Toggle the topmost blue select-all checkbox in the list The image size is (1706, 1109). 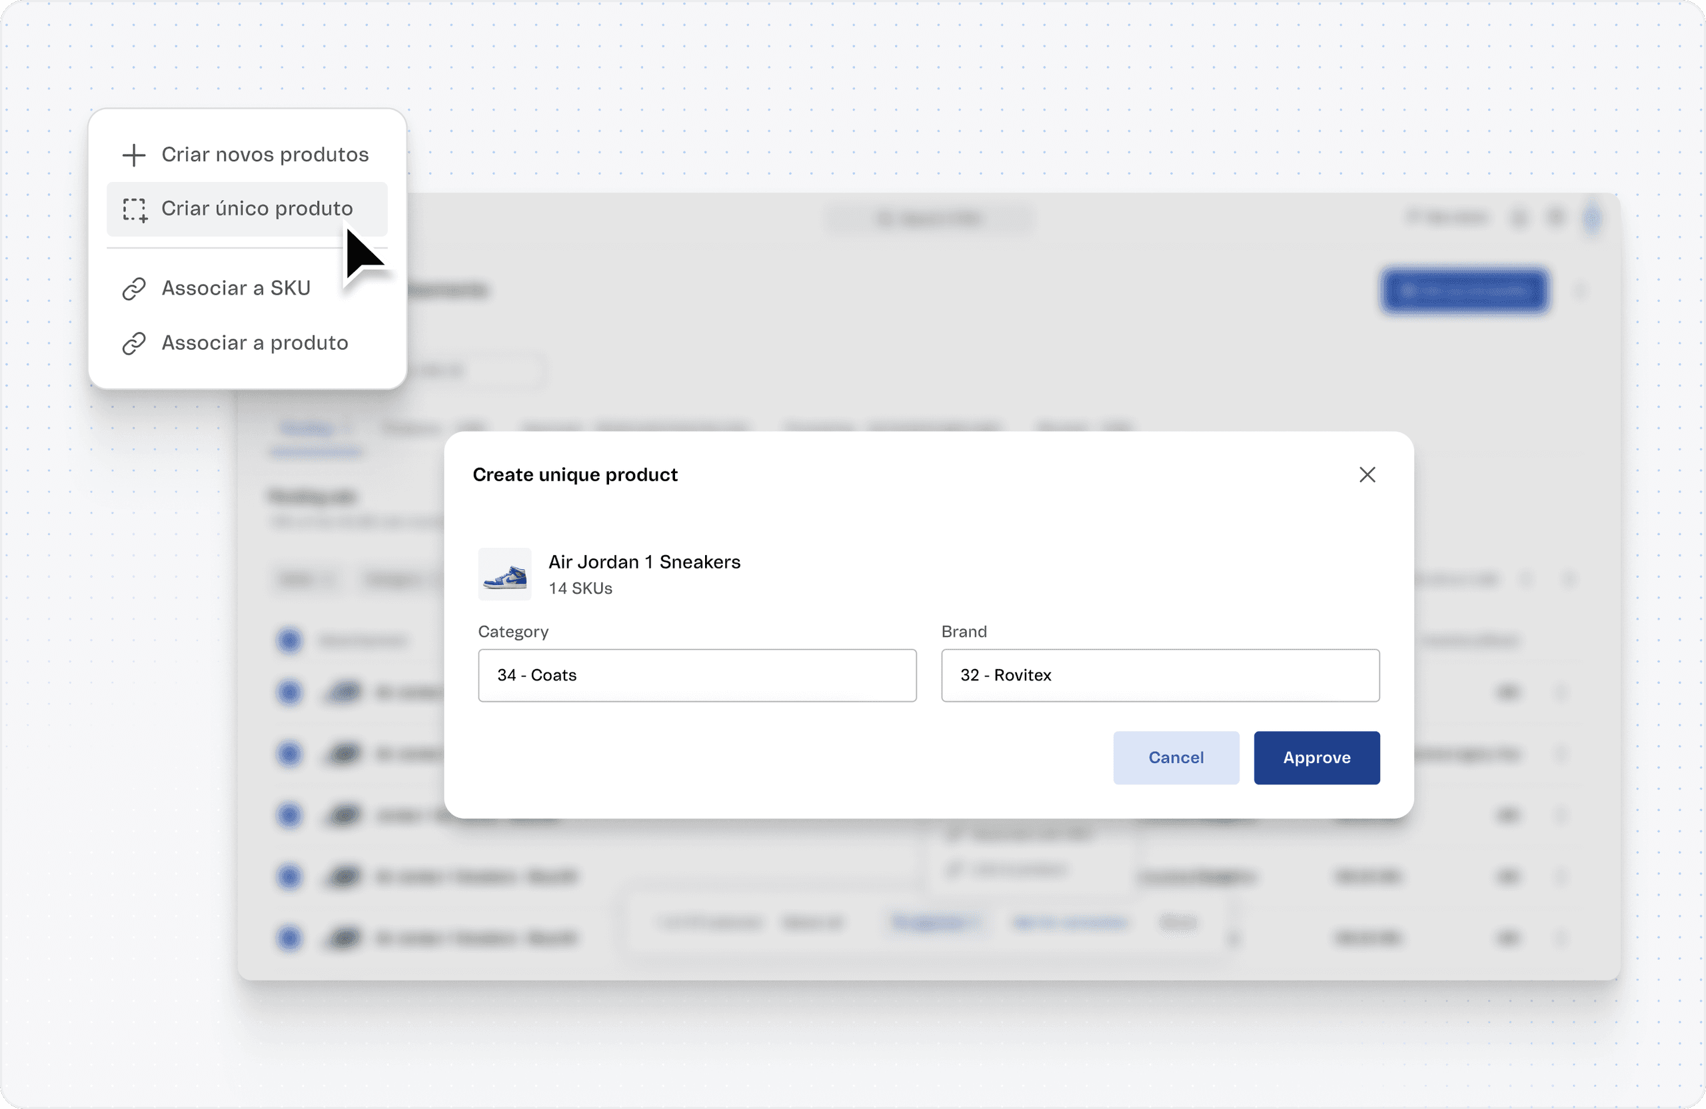click(290, 640)
